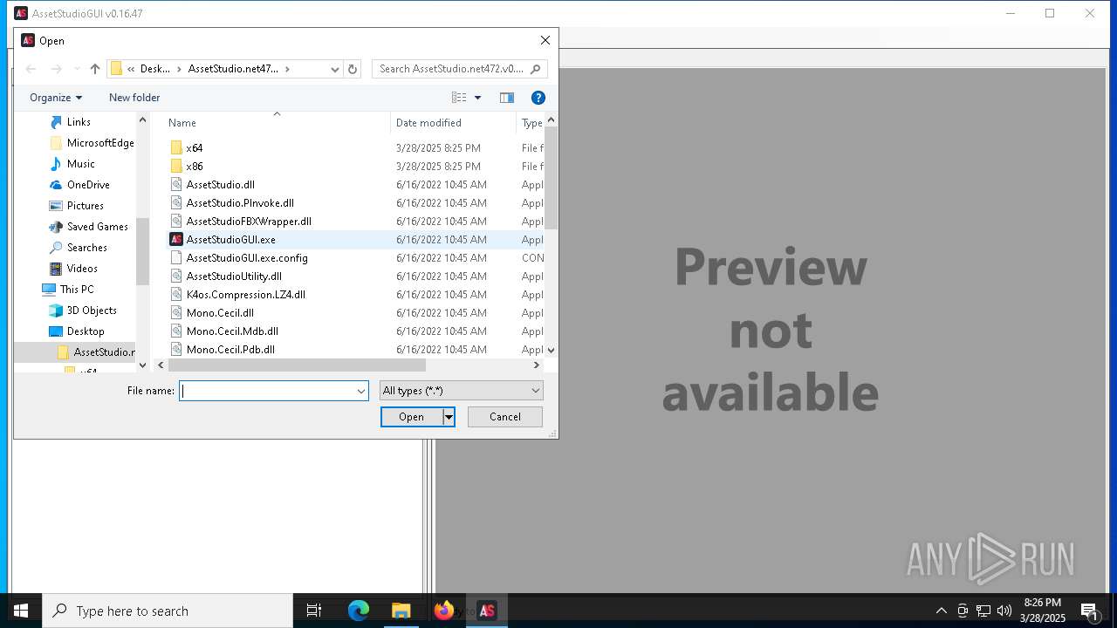Open OneDrive in navigation pane
The width and height of the screenshot is (1117, 628).
coord(88,185)
